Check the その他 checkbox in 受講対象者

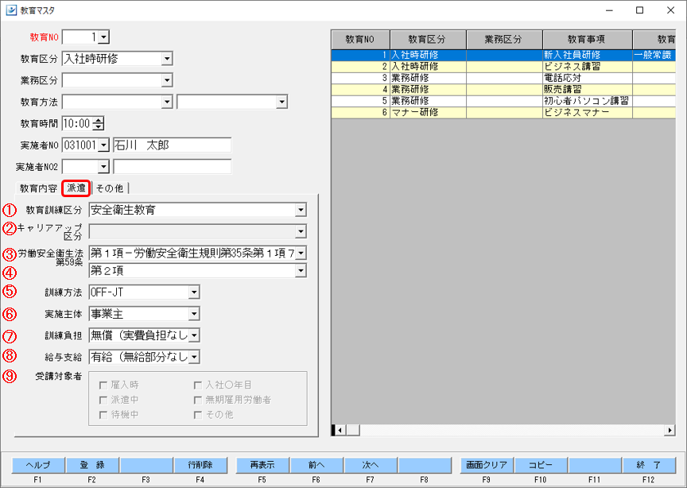[x=198, y=415]
